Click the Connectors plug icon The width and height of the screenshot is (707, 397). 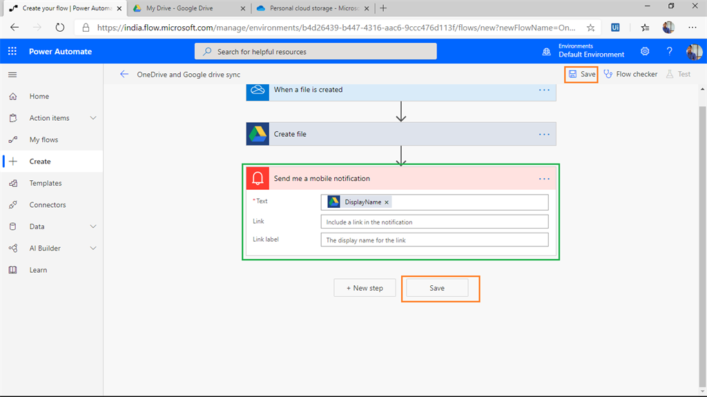(x=13, y=204)
